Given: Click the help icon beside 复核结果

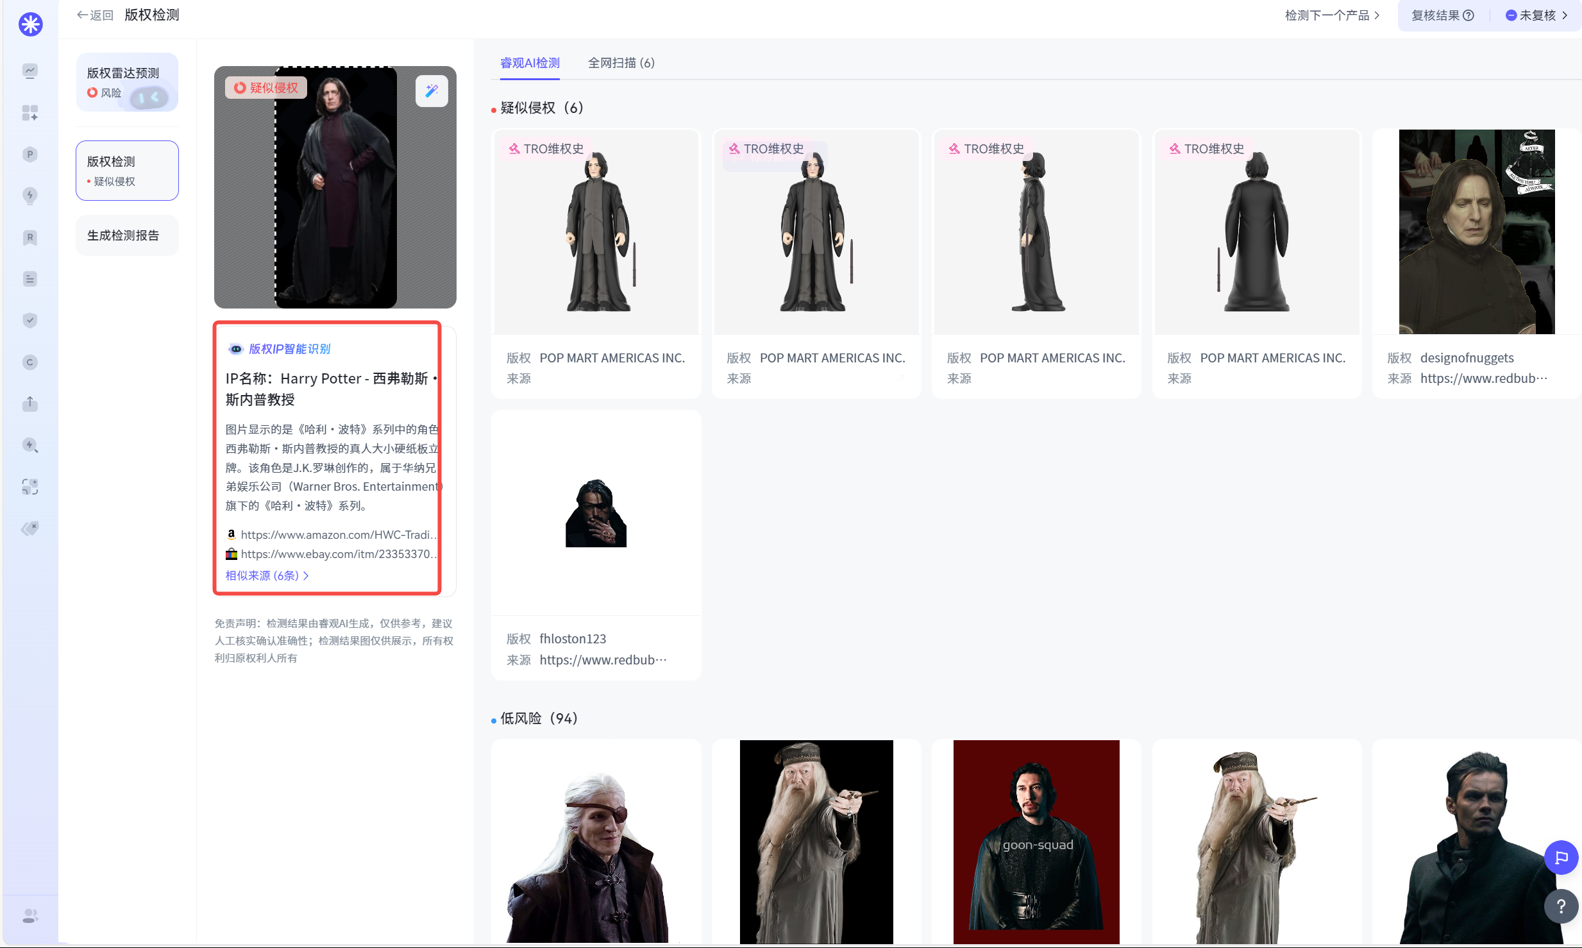Looking at the screenshot, I should coord(1468,15).
